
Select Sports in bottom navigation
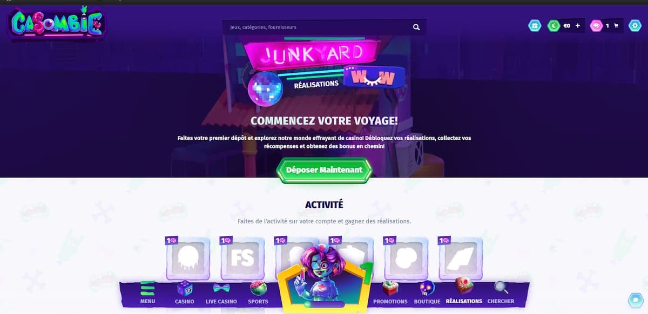[258, 292]
